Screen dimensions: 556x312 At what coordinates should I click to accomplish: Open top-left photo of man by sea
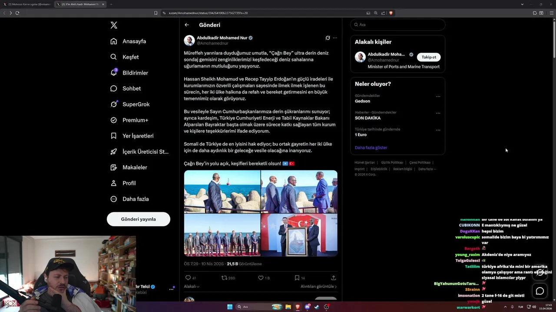pyautogui.click(x=222, y=192)
